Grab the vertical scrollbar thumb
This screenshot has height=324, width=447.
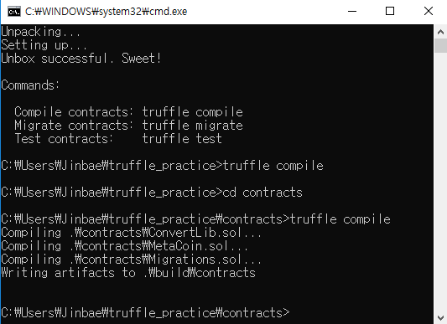point(441,45)
